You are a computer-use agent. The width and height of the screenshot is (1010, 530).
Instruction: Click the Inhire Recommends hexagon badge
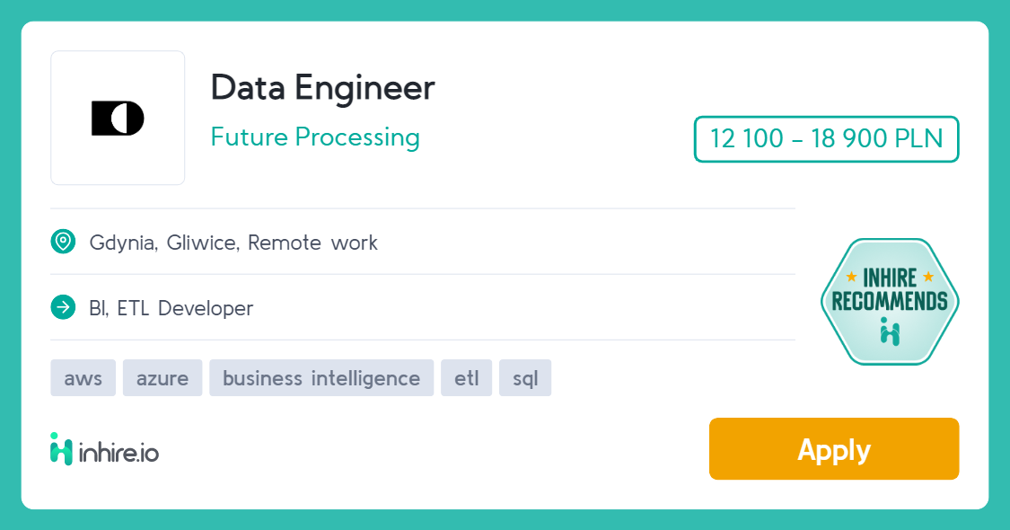pyautogui.click(x=889, y=302)
